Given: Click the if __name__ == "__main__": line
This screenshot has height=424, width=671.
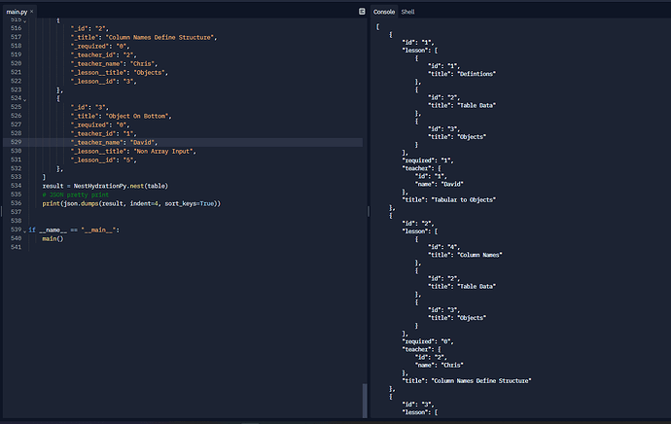Looking at the screenshot, I should click(x=74, y=230).
